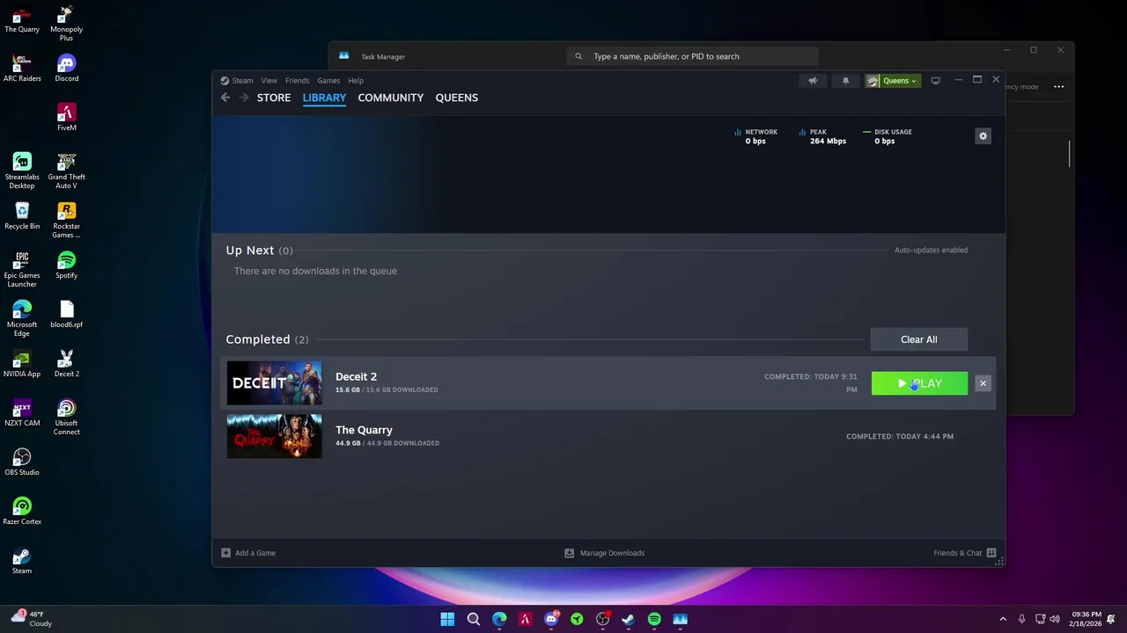Select Grand Theft Auto V icon
1127x633 pixels.
point(66,171)
